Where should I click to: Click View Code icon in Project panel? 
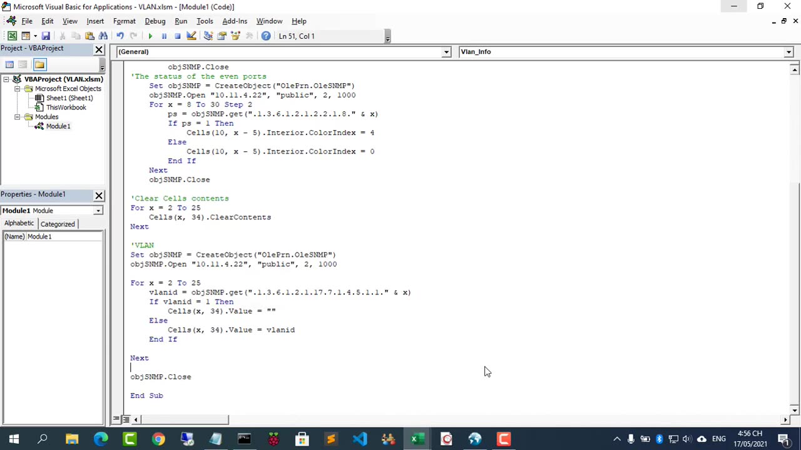(x=9, y=64)
